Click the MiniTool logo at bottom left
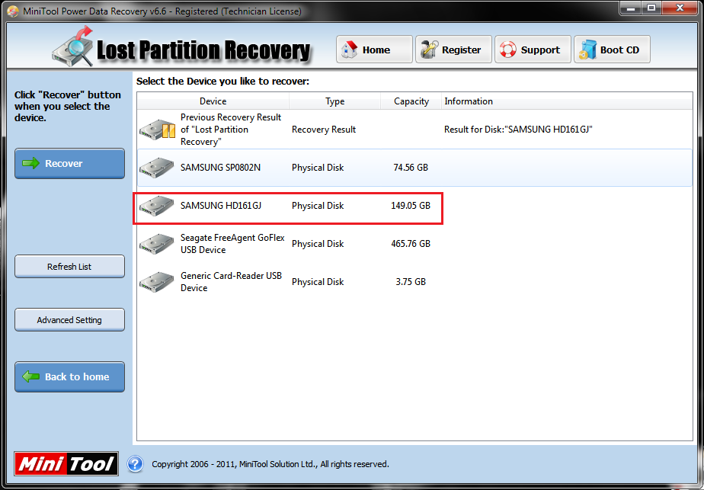704x490 pixels. click(66, 463)
